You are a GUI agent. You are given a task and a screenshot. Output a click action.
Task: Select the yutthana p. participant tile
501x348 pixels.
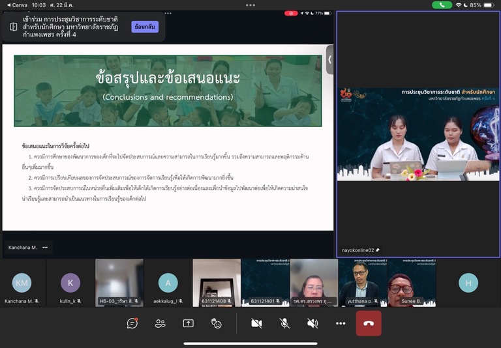point(363,283)
